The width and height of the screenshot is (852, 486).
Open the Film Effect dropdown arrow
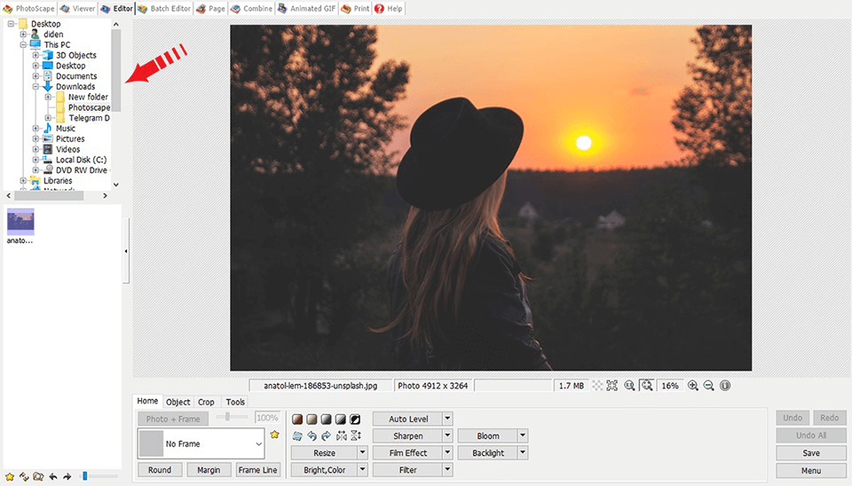[x=447, y=452]
